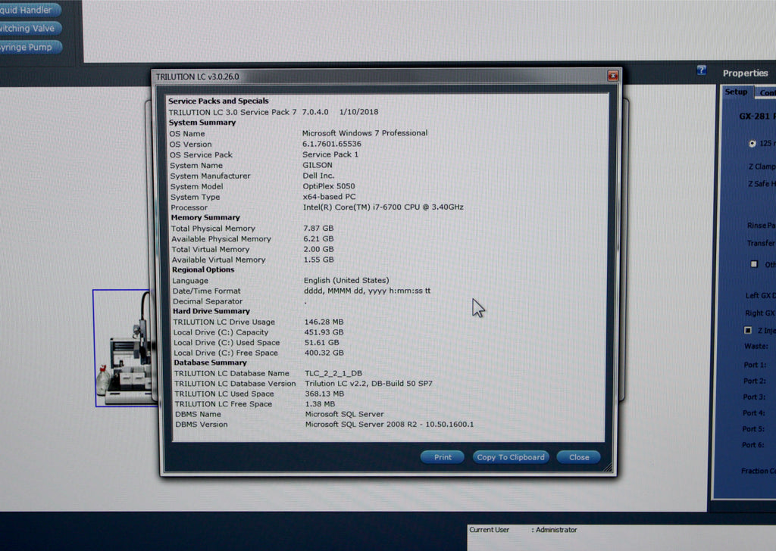Select System Model value OptiPlex 5050
This screenshot has height=551, width=776.
click(329, 186)
